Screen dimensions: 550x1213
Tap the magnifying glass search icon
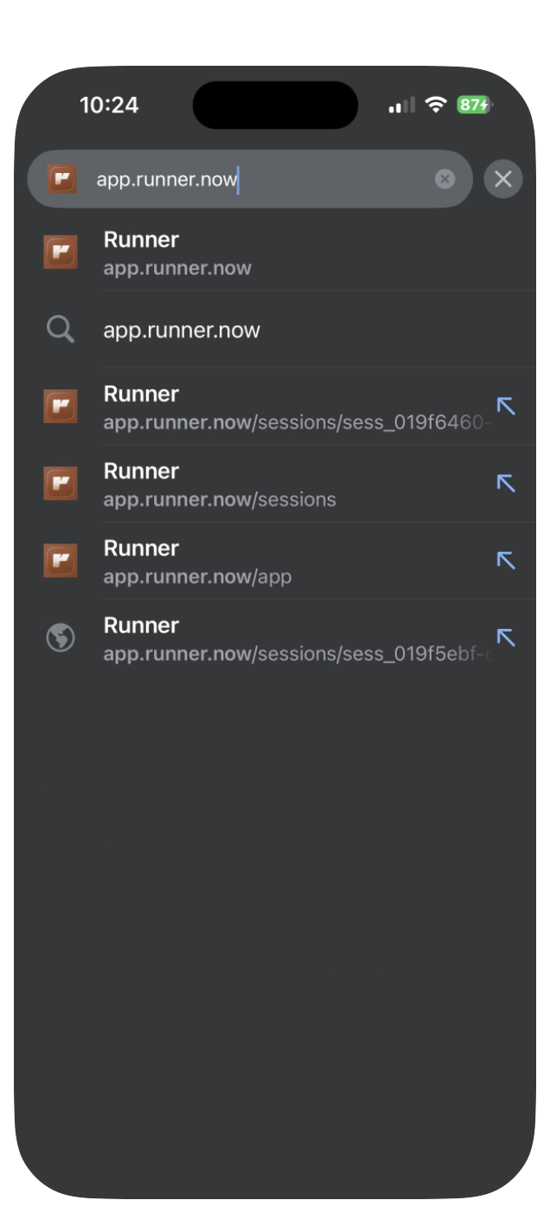coord(61,330)
